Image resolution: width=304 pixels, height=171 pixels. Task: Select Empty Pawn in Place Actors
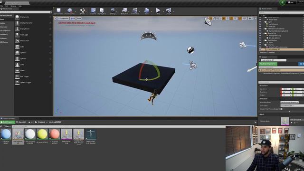pyautogui.click(x=33, y=29)
